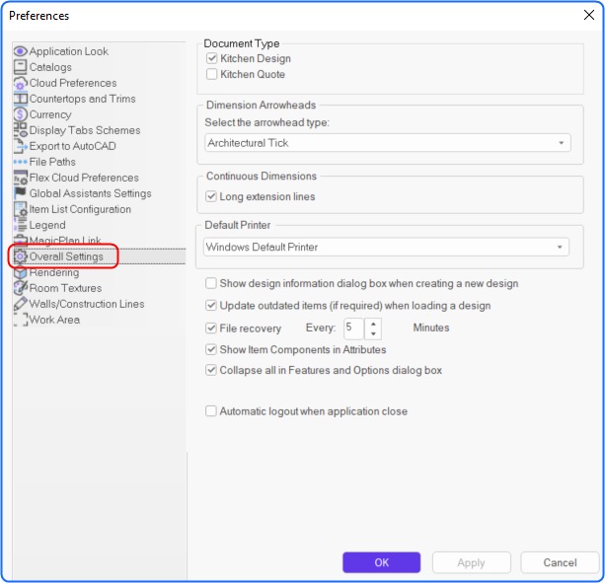Uncheck Long extension lines
Screen dimensions: 605x583
211,196
